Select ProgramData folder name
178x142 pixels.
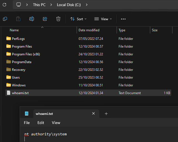pos(22,62)
